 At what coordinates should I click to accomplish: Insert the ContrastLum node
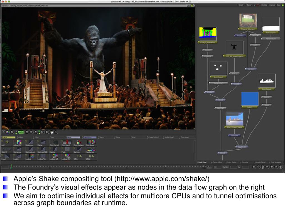[31, 150]
